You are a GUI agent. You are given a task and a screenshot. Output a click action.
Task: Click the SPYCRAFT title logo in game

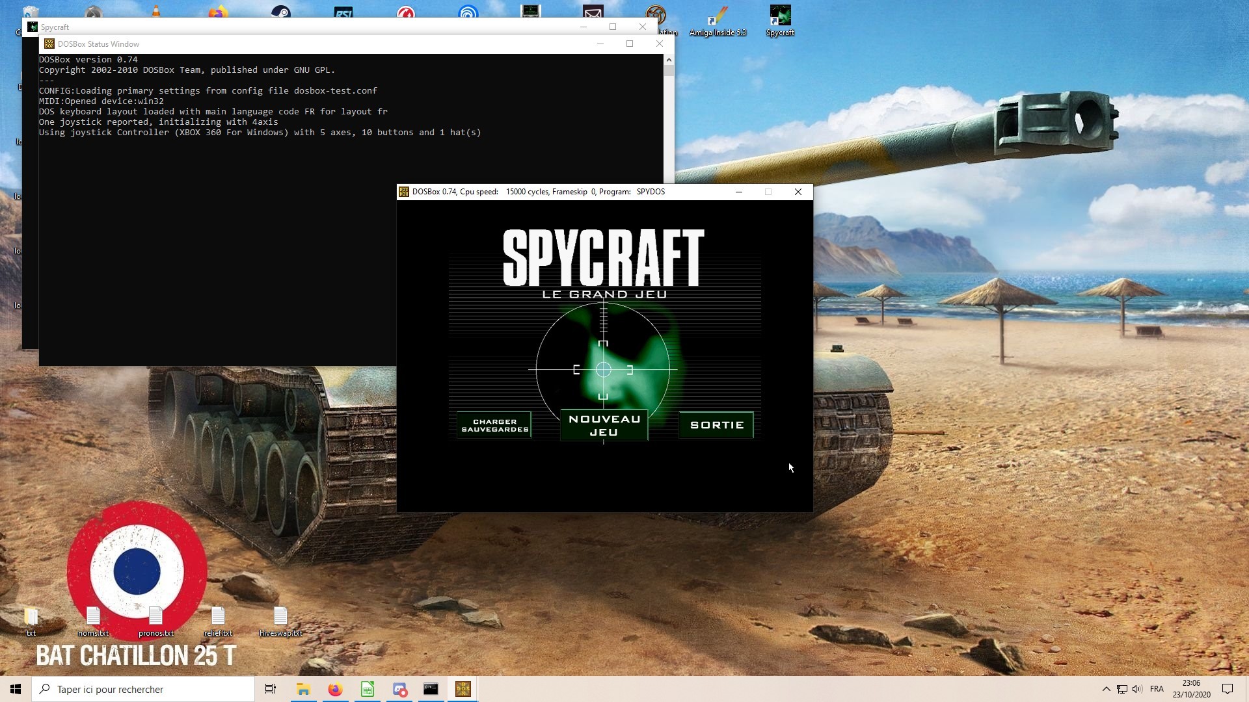(x=604, y=257)
